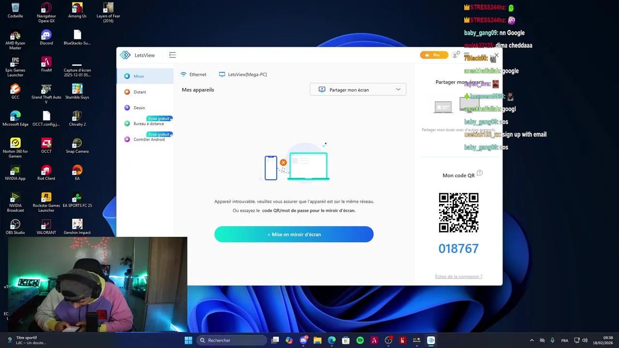The width and height of the screenshot is (619, 348).
Task: Select the Chivalry 2 desktop shortcut
Action: click(x=77, y=119)
